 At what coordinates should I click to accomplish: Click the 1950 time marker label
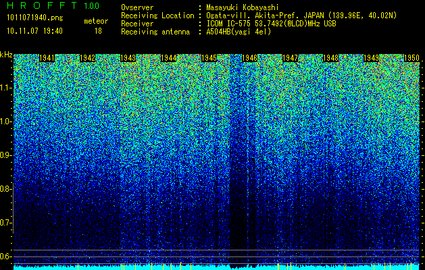(412, 58)
